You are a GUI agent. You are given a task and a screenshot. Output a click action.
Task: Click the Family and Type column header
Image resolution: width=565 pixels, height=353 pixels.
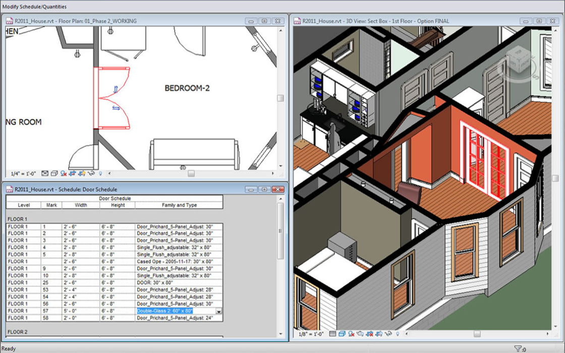click(x=179, y=205)
